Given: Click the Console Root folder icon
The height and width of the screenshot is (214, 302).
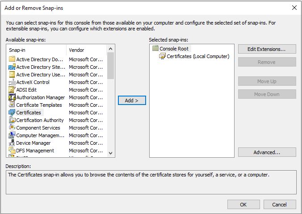Looking at the screenshot, I should click(x=155, y=48).
